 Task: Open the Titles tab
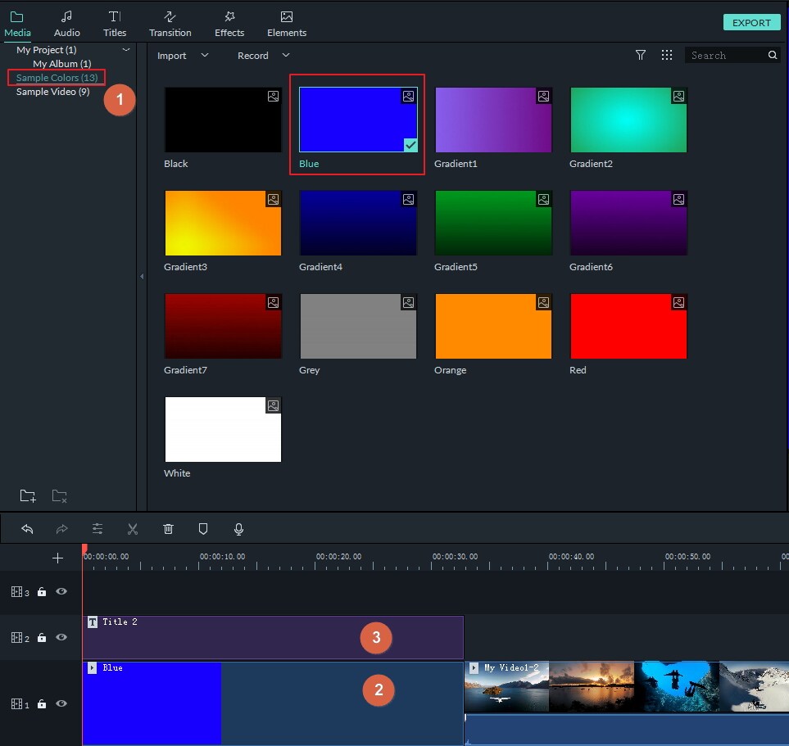[x=115, y=24]
